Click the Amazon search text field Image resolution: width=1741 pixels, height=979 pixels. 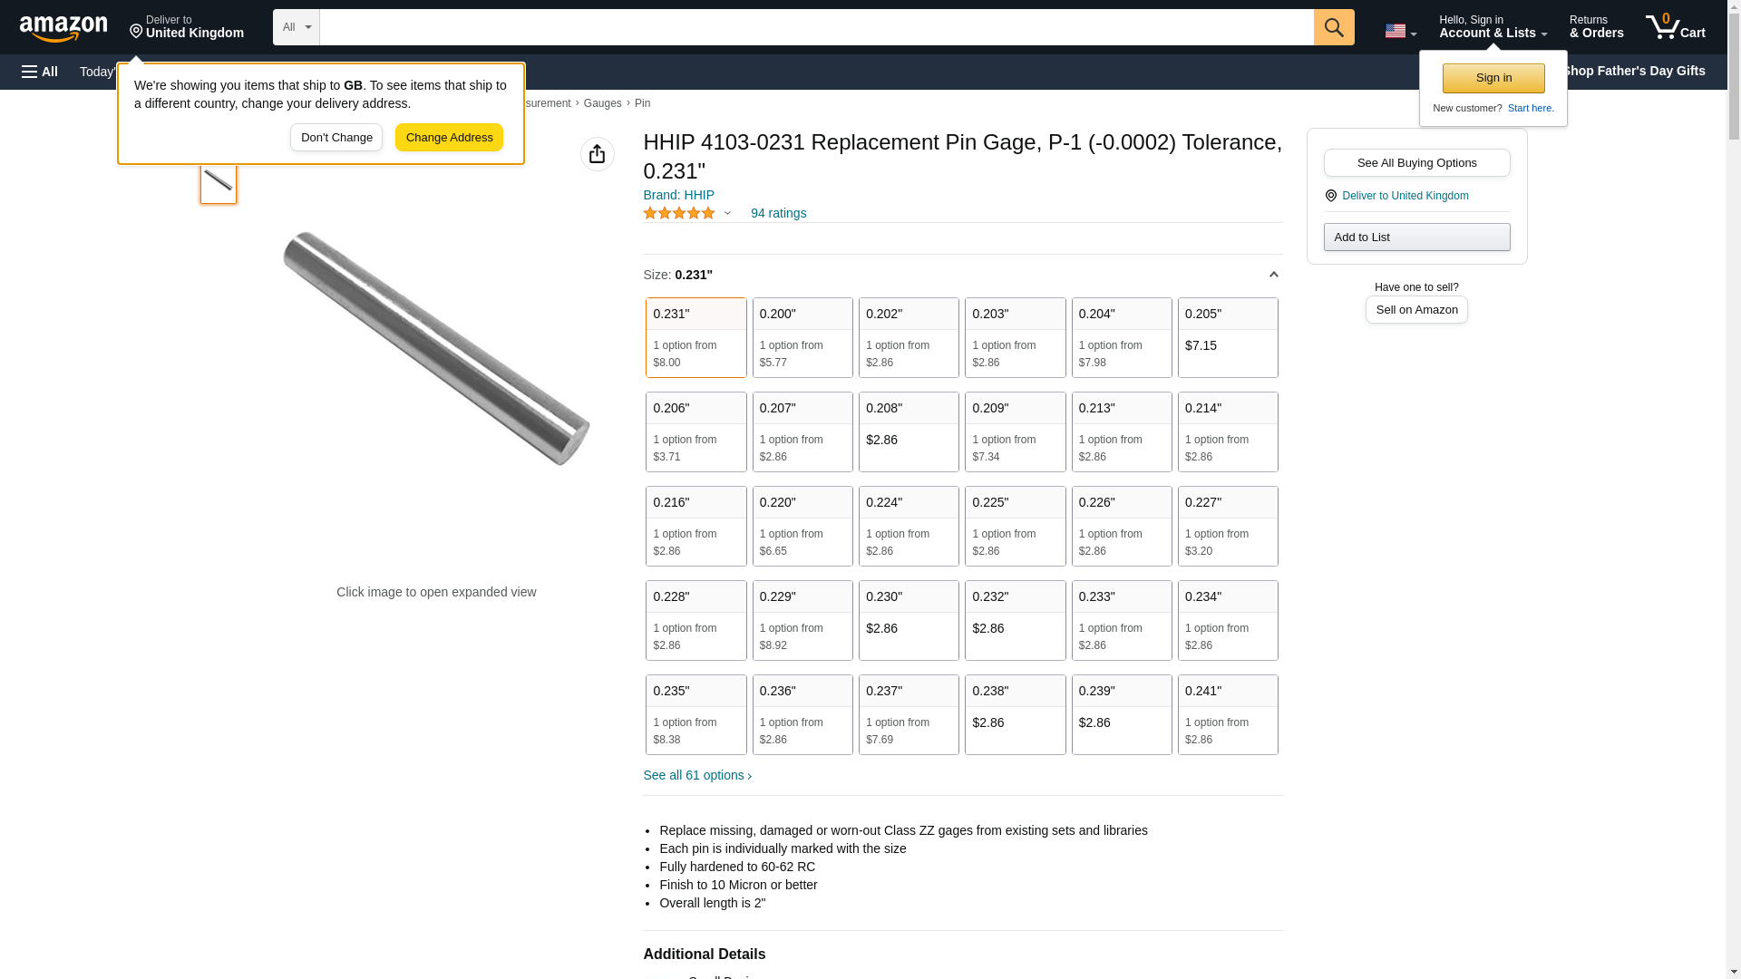[816, 27]
